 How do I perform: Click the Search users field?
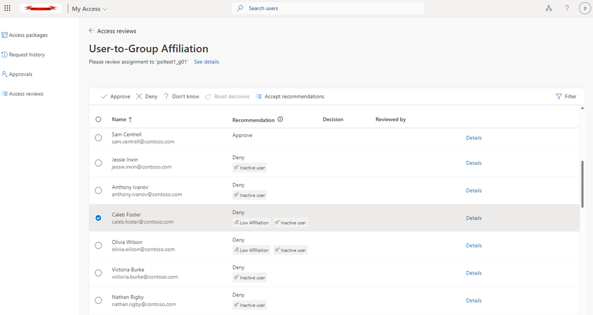[332, 8]
